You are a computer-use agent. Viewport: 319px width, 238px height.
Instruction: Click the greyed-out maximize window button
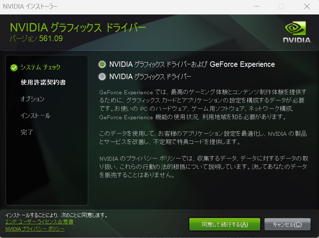click(281, 7)
